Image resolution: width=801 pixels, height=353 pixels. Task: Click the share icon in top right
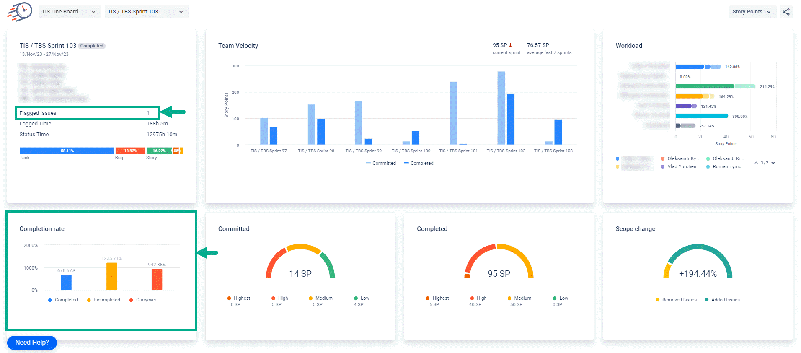pos(786,12)
